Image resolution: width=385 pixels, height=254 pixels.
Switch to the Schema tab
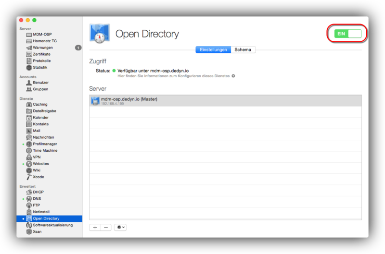pyautogui.click(x=242, y=49)
